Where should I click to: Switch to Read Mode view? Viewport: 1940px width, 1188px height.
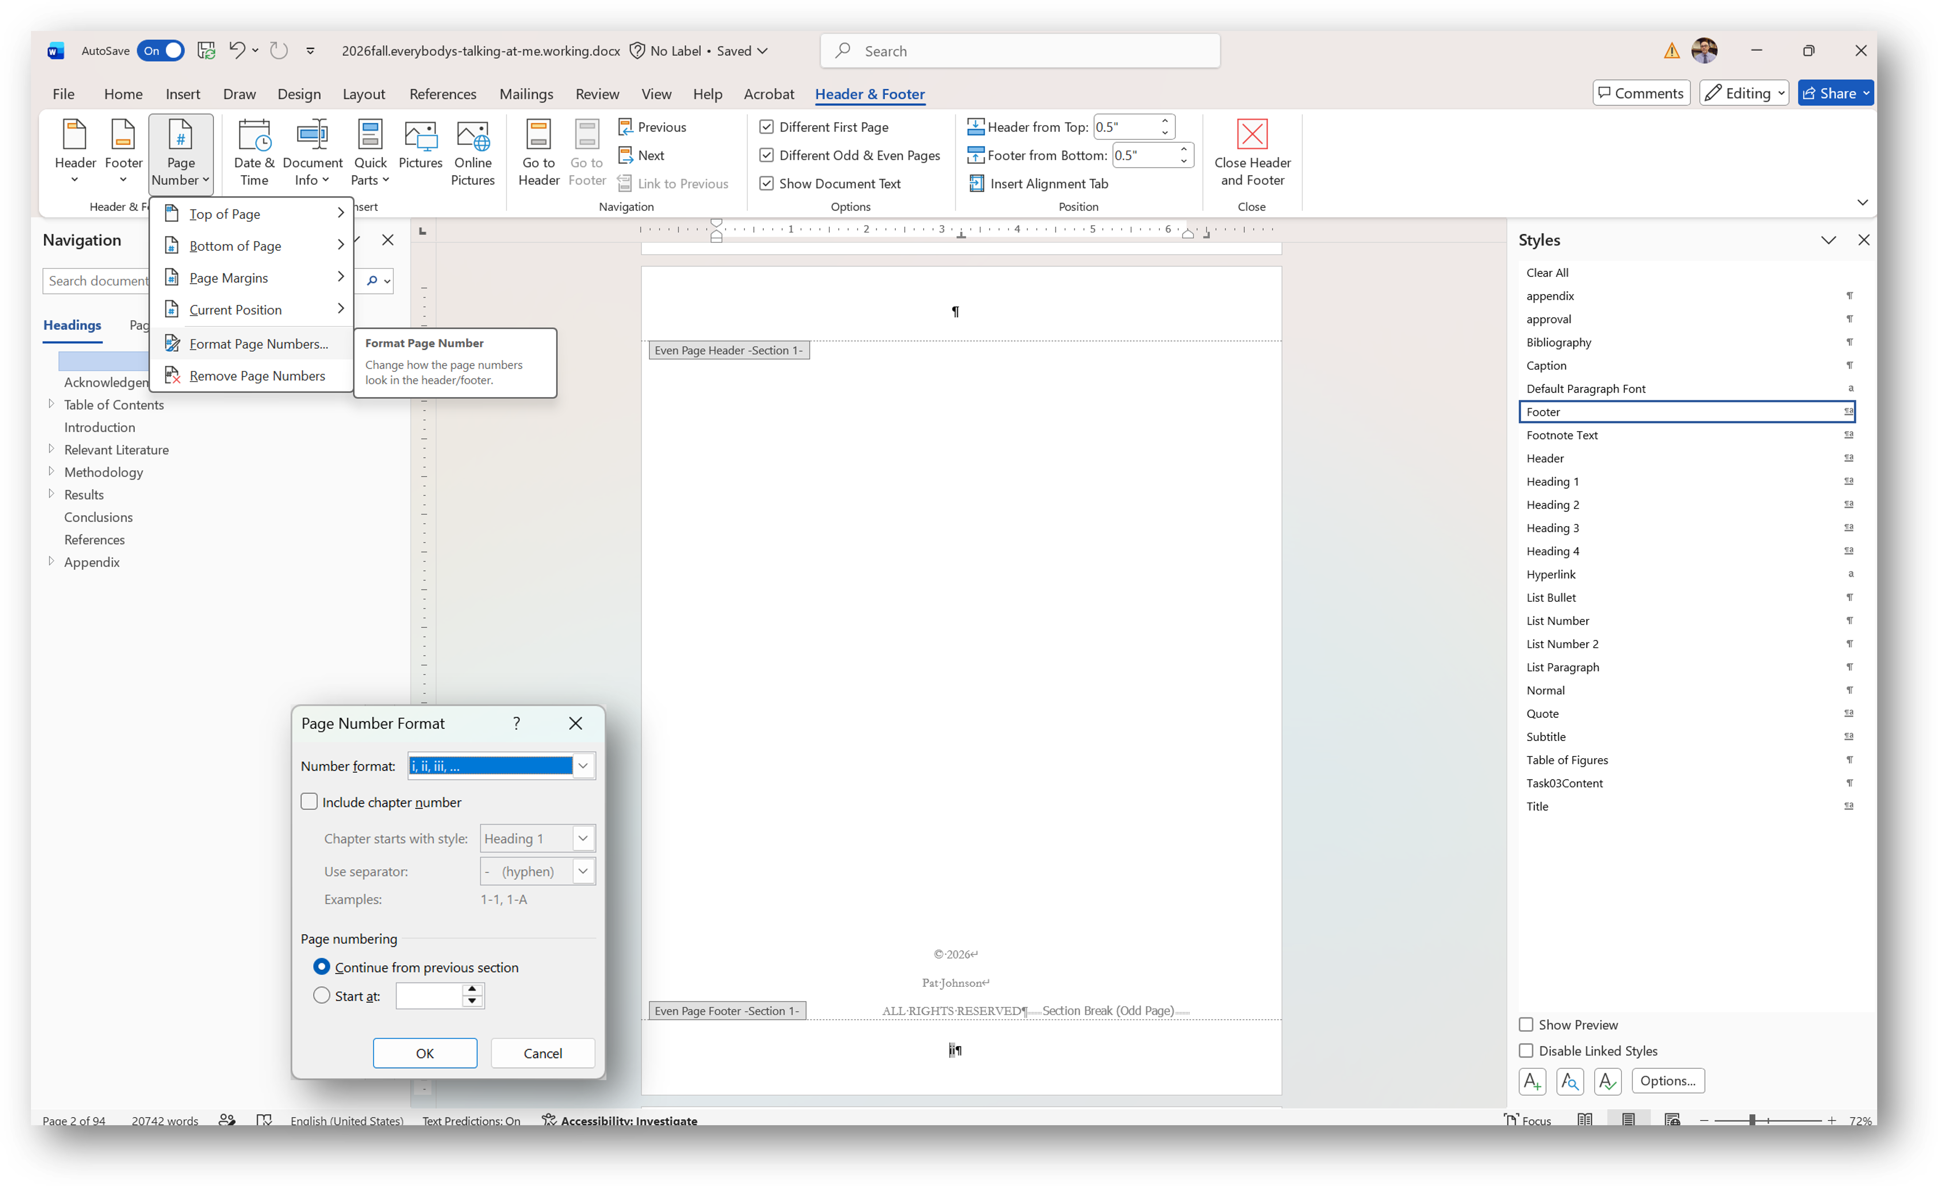1584,1120
